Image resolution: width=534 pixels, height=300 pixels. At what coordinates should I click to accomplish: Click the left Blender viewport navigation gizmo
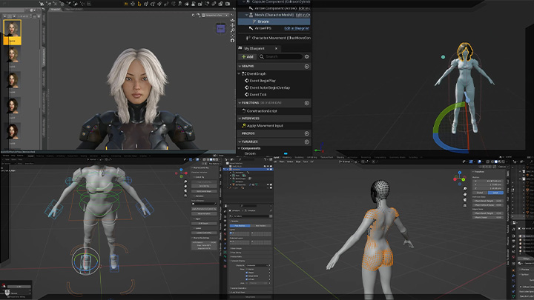(182, 173)
